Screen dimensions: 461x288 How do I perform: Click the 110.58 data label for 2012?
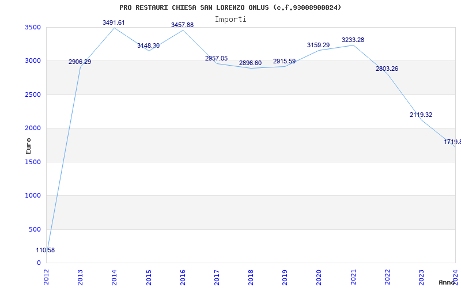(x=46, y=251)
